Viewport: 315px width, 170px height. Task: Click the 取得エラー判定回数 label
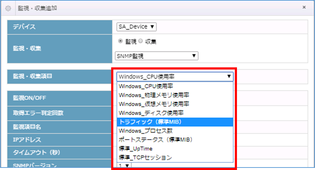tap(38, 113)
